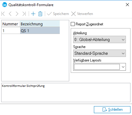Go to the next record
The height and width of the screenshot is (115, 132).
tap(17, 14)
